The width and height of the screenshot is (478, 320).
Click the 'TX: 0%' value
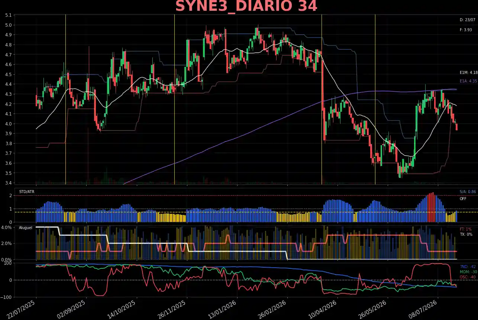pos(466,234)
